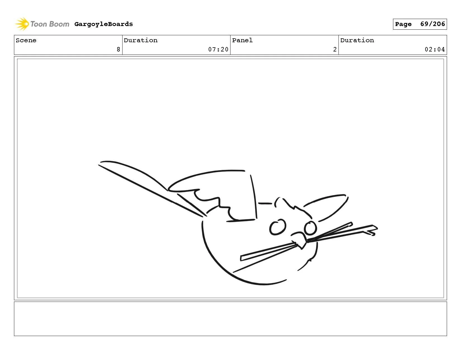Click scene duration value 07:20
The image size is (461, 357).
218,50
